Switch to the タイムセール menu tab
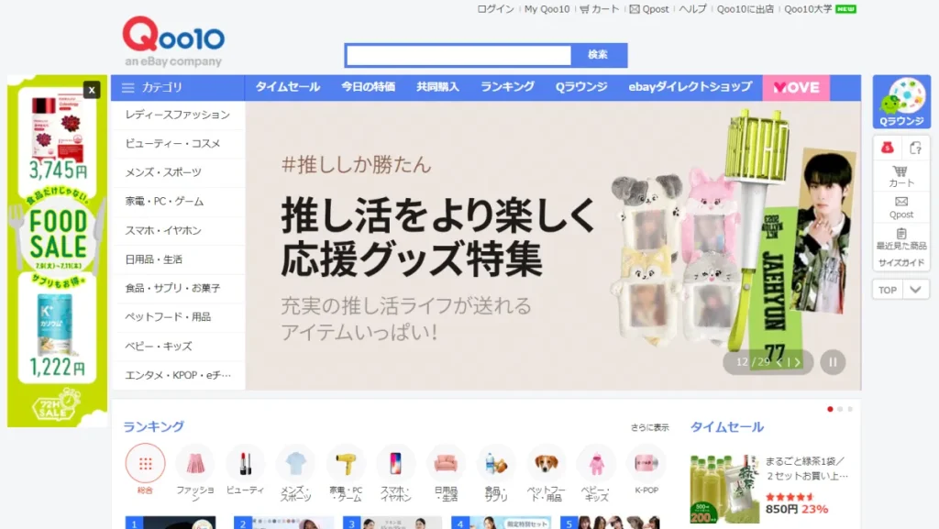Image resolution: width=939 pixels, height=529 pixels. (x=287, y=87)
